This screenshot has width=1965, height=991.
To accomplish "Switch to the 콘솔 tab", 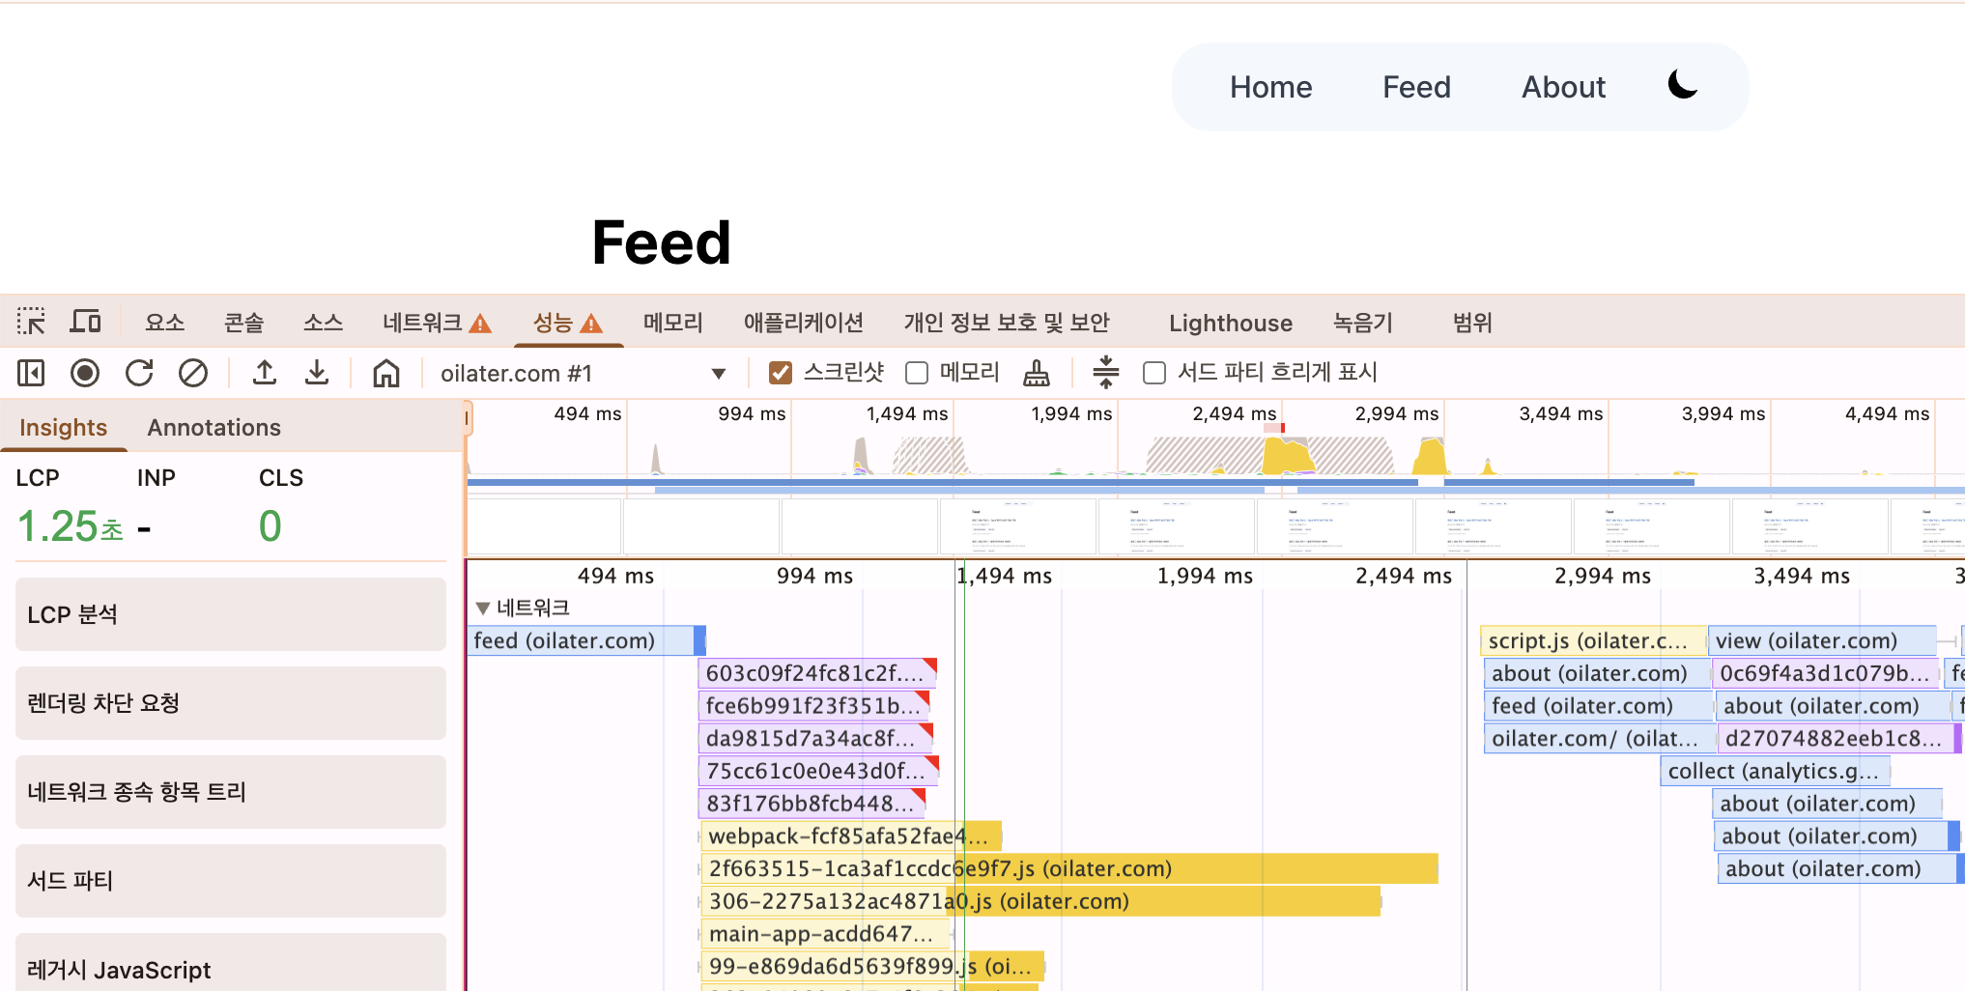I will click(243, 323).
